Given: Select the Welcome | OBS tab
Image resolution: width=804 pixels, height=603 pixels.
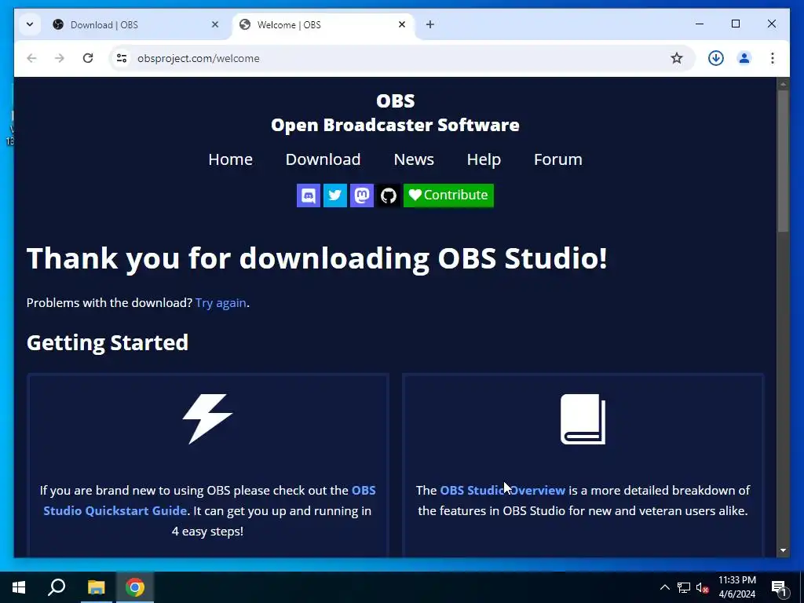Looking at the screenshot, I should 324,24.
